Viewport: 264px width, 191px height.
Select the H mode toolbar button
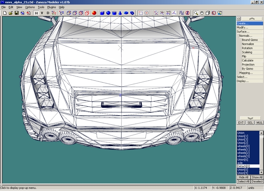pyautogui.click(x=36, y=13)
